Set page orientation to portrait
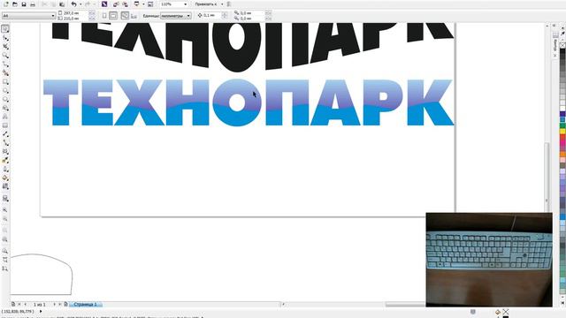 (x=104, y=16)
